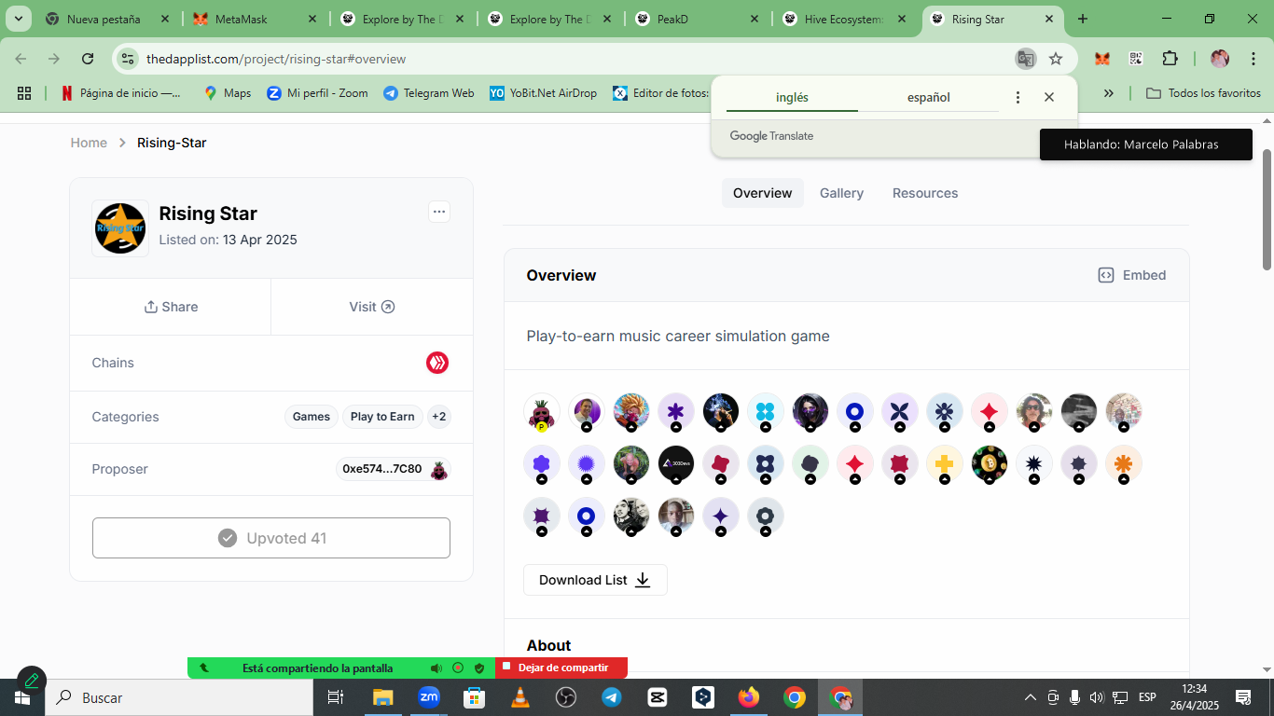
Task: Open File Explorer from the taskbar
Action: pos(382,697)
